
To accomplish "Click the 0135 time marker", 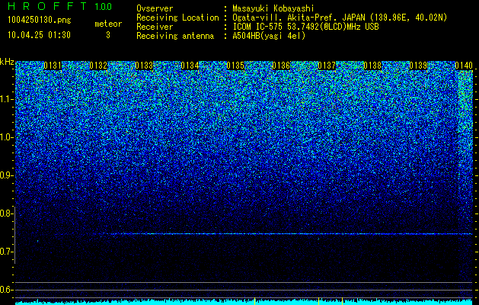I will pos(235,66).
